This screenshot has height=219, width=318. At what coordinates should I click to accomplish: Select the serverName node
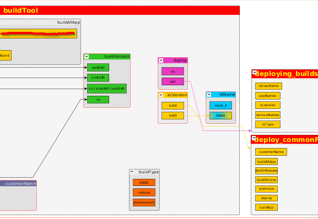point(268,86)
